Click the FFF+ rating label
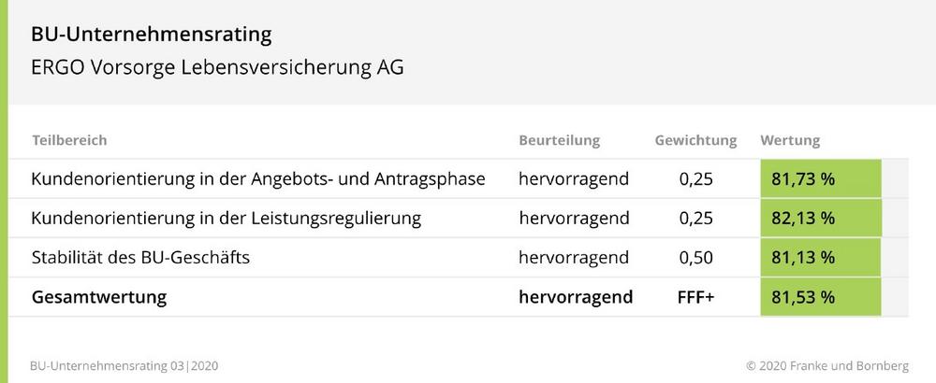The image size is (936, 383). tap(696, 297)
